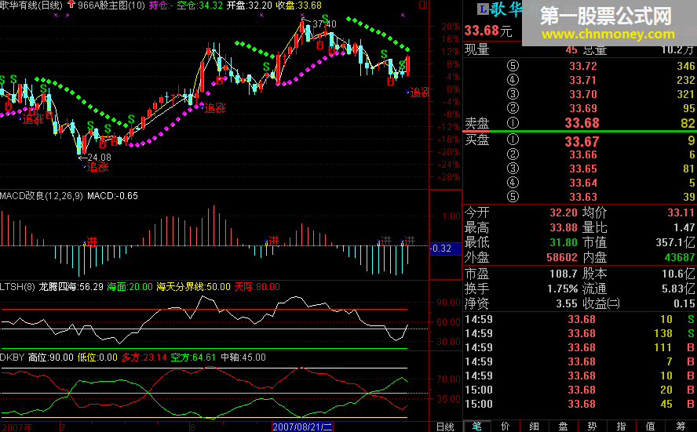Click the 多方:23.14 readout
This screenshot has height=432, width=697.
coord(144,358)
